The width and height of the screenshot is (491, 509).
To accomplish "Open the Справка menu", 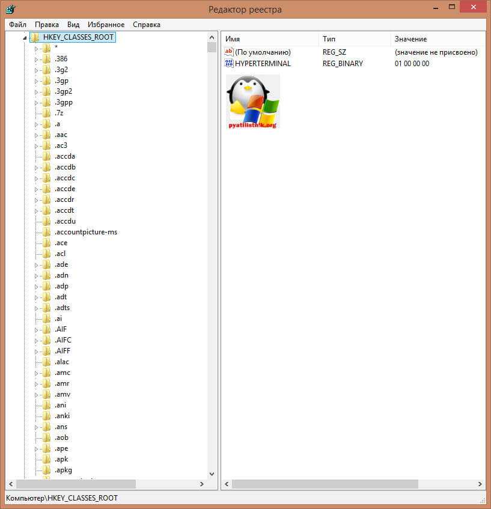I will (x=146, y=25).
